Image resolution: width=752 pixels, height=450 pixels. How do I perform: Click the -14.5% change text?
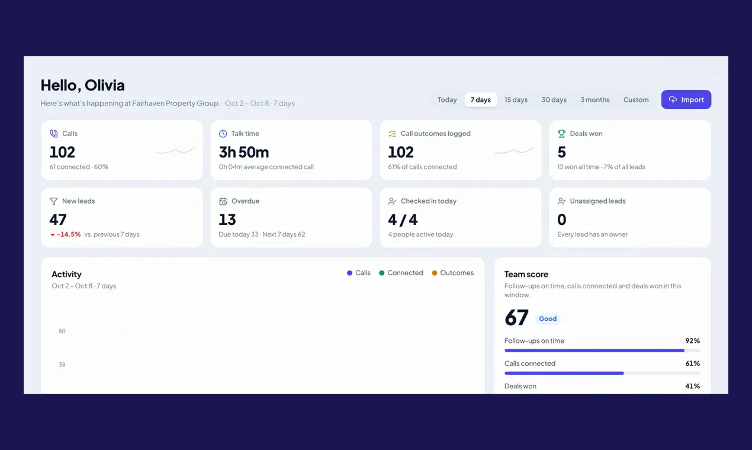coord(69,234)
